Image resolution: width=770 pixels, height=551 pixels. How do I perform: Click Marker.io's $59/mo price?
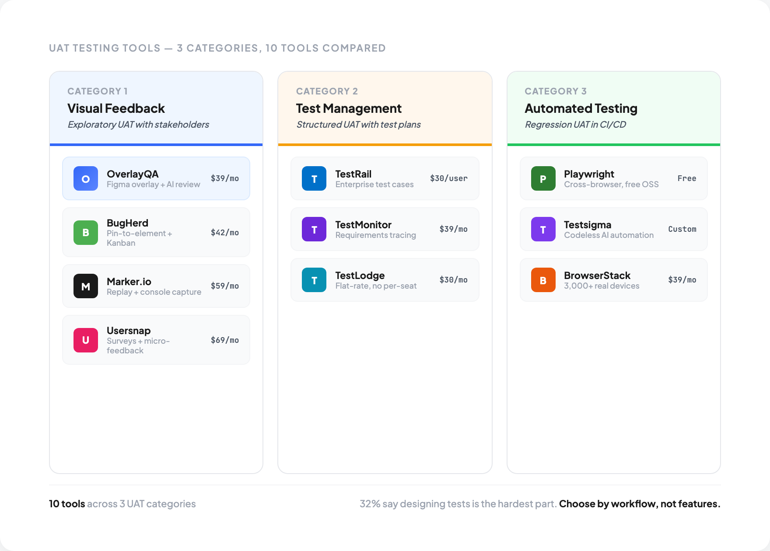225,286
